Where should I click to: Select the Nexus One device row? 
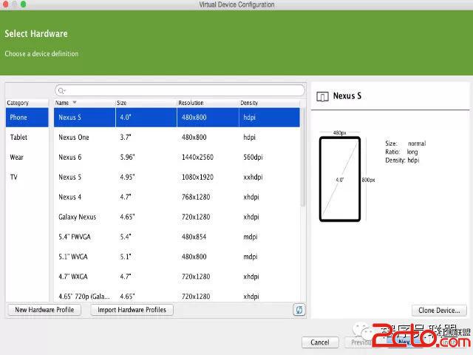click(x=177, y=138)
